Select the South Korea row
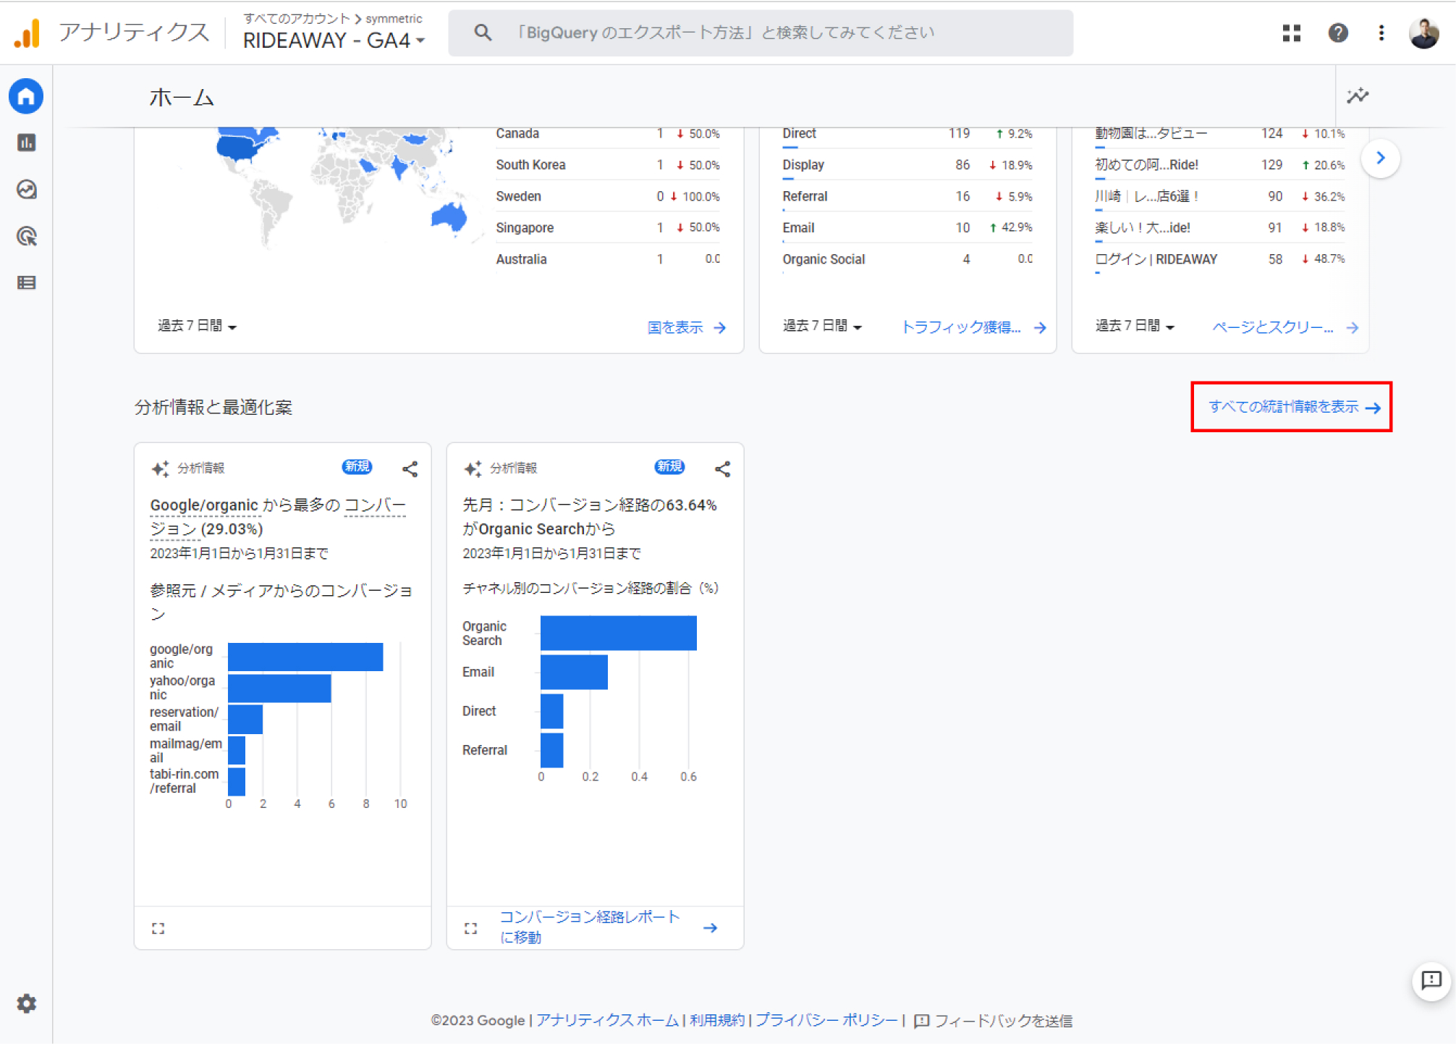1456x1044 pixels. tap(608, 165)
